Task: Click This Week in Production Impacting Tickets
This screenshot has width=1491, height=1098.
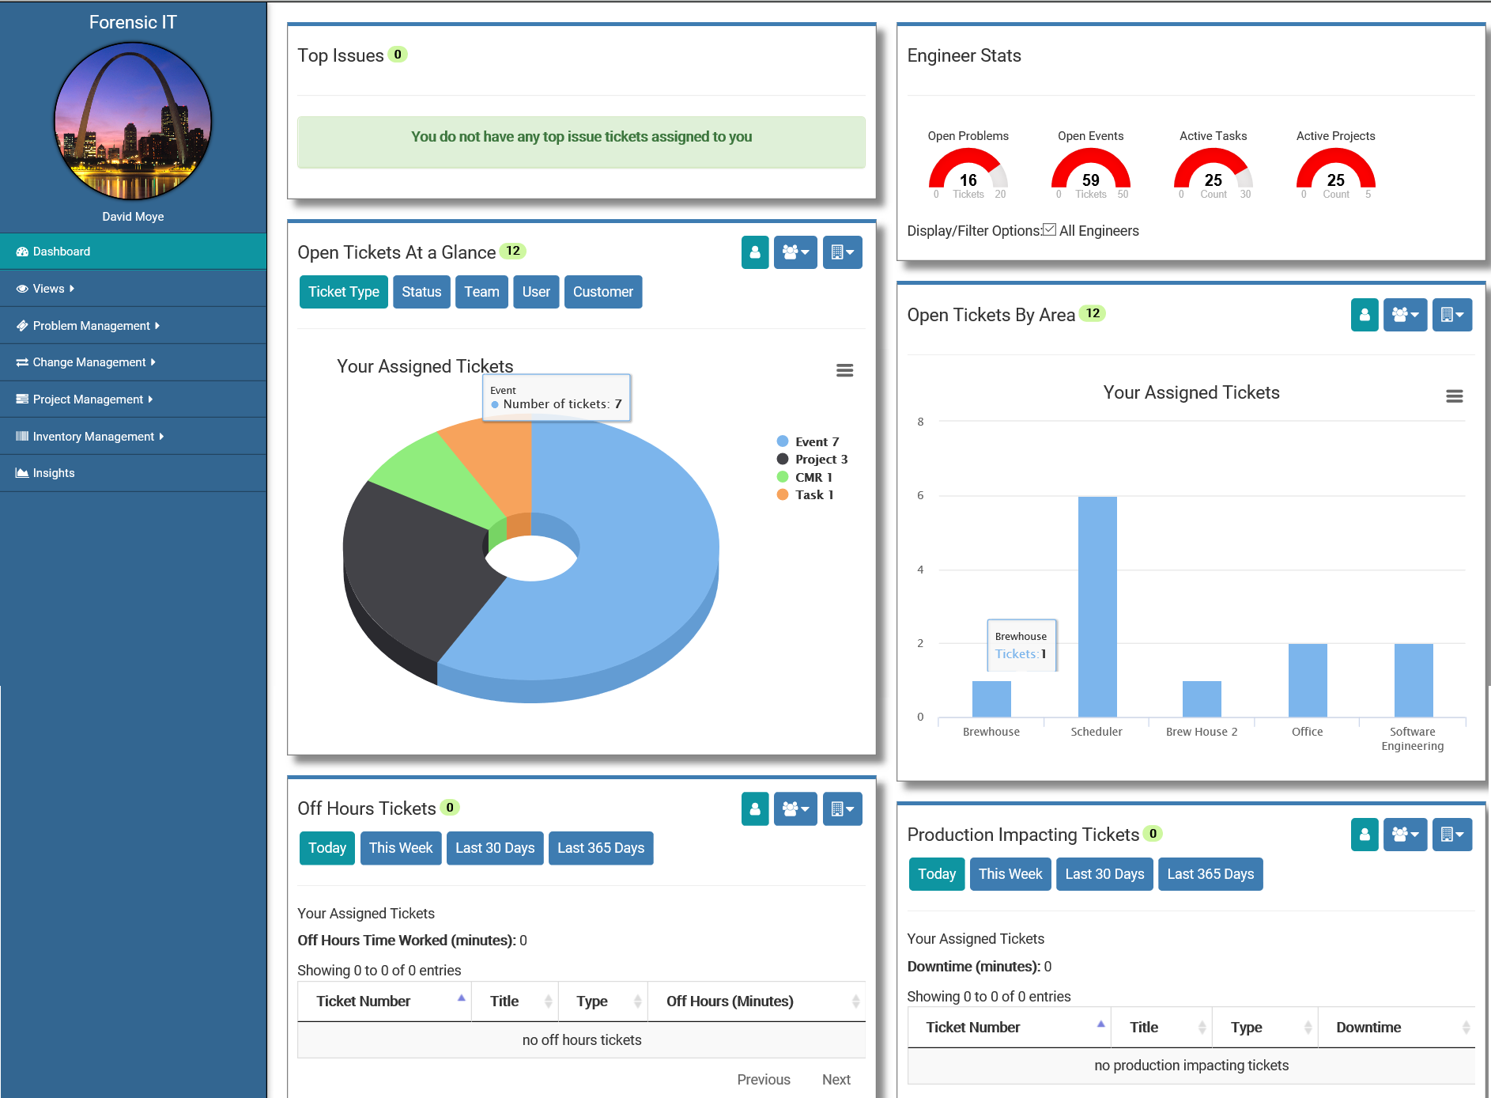Action: pyautogui.click(x=1010, y=874)
